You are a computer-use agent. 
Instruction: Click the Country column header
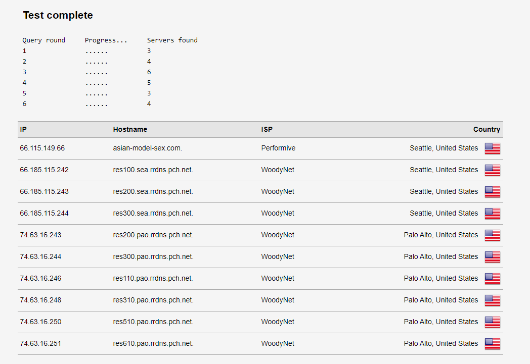487,130
